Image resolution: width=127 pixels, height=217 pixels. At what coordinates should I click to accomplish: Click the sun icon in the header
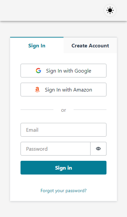click(x=110, y=10)
